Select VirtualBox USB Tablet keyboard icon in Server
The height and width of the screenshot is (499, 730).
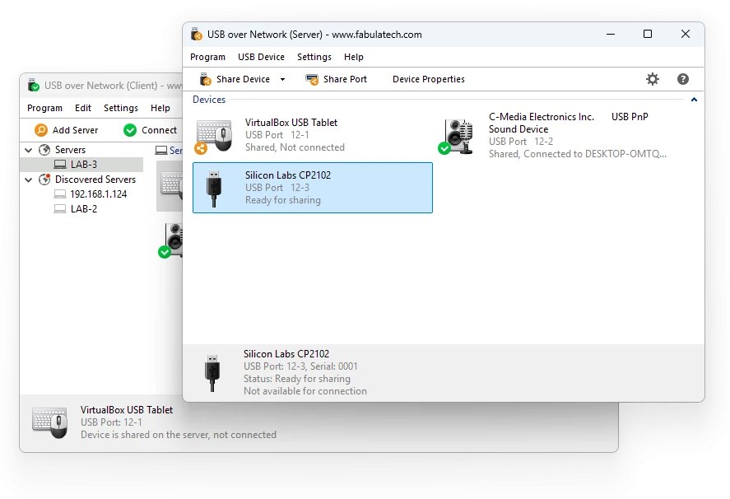(x=214, y=135)
